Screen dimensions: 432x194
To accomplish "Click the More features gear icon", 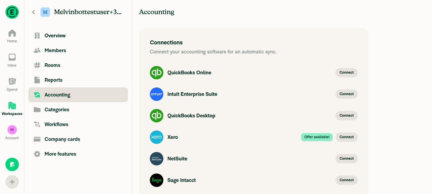I will point(37,154).
